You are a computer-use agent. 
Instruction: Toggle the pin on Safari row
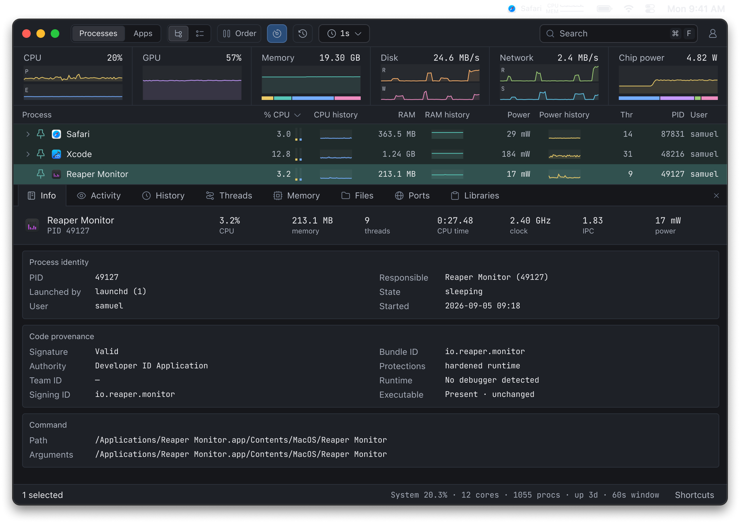pos(41,134)
